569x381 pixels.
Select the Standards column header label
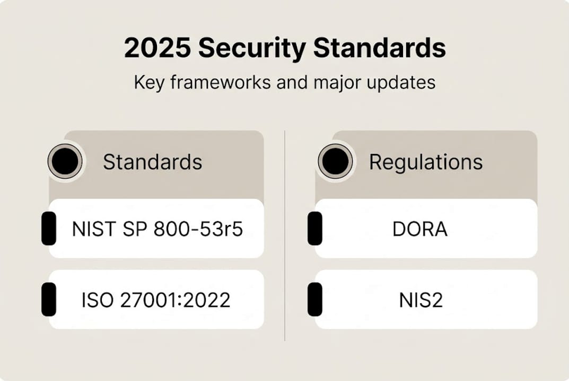coord(152,162)
